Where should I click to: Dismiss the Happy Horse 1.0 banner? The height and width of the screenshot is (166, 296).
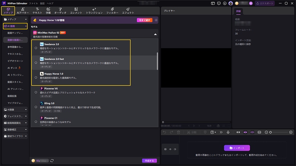[x=156, y=20]
